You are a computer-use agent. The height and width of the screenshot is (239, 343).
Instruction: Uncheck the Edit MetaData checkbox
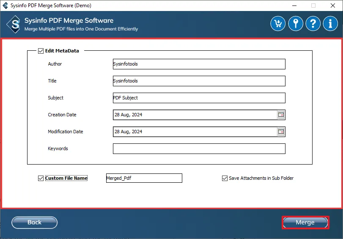click(x=41, y=51)
